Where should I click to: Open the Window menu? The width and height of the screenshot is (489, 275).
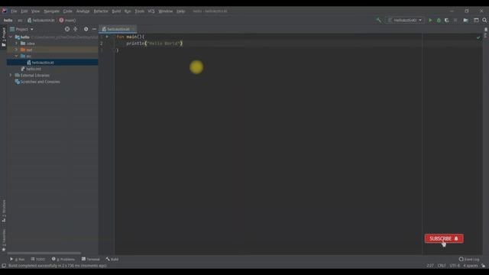pyautogui.click(x=165, y=11)
